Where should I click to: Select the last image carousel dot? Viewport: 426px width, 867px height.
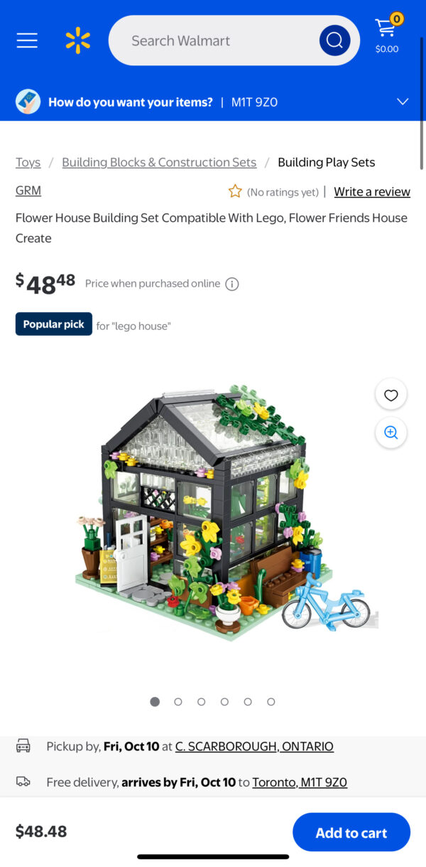271,701
